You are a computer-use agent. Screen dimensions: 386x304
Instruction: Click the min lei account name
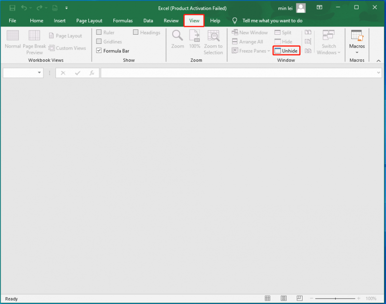click(285, 8)
